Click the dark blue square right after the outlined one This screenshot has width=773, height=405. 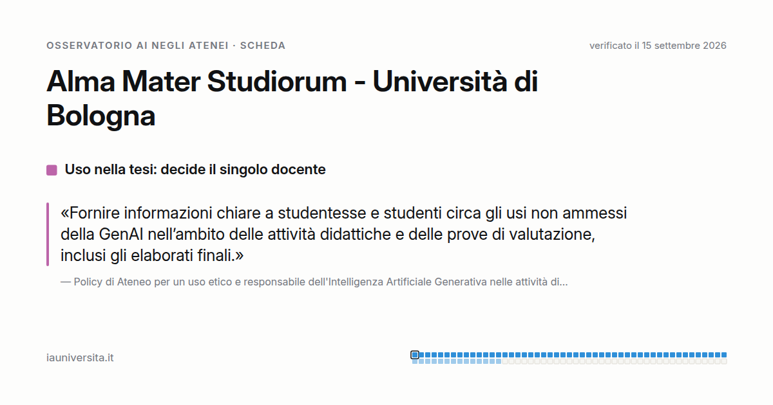[x=421, y=355]
